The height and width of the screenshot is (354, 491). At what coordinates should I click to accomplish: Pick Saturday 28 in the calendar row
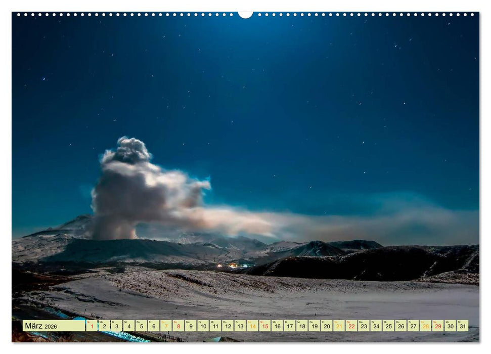click(x=425, y=326)
